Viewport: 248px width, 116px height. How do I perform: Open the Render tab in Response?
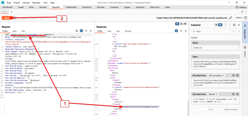(128, 31)
